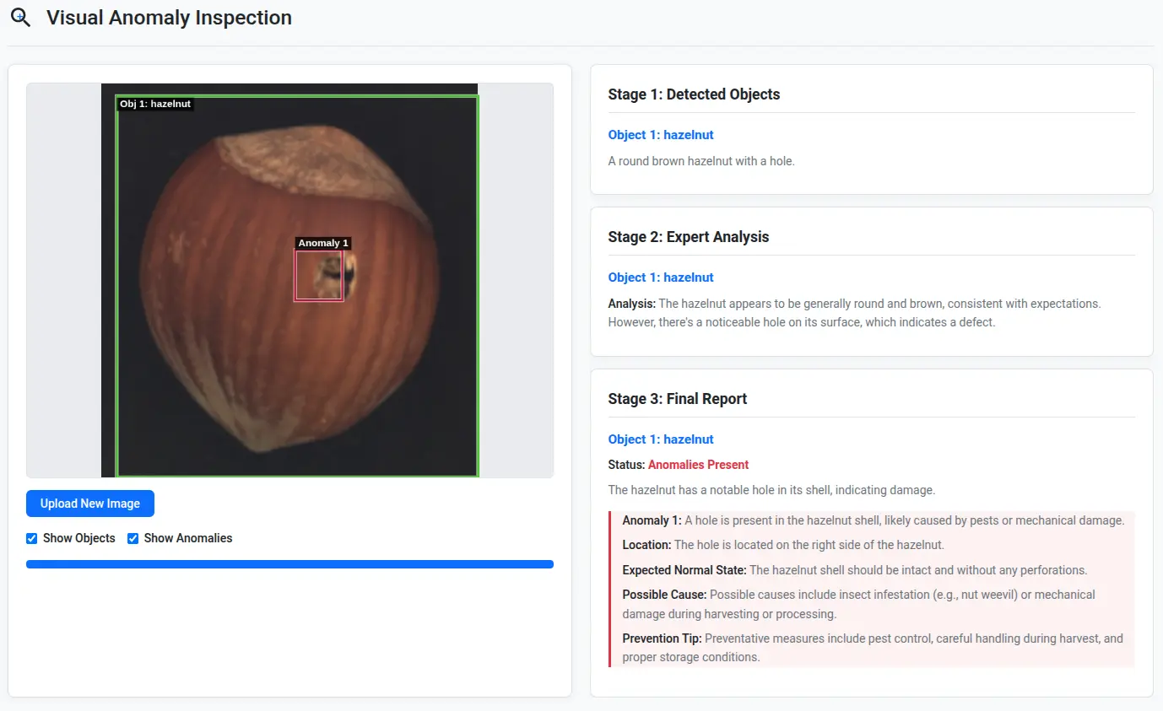Click the red "Anomalies Present" status text

pyautogui.click(x=698, y=465)
